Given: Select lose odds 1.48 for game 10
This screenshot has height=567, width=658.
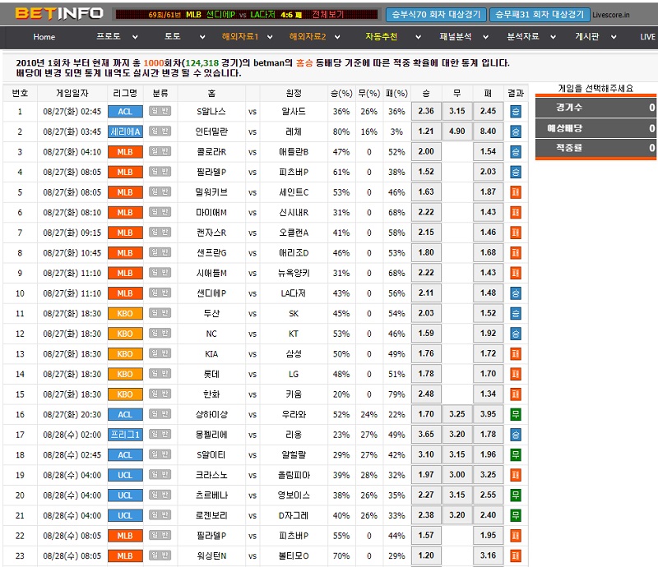Looking at the screenshot, I should (x=489, y=293).
